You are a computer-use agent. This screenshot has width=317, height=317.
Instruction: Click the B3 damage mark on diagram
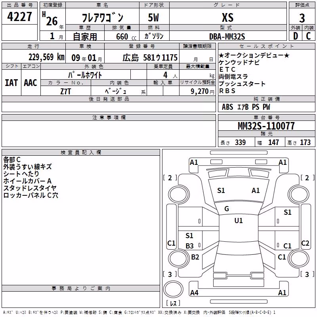(x=190, y=246)
